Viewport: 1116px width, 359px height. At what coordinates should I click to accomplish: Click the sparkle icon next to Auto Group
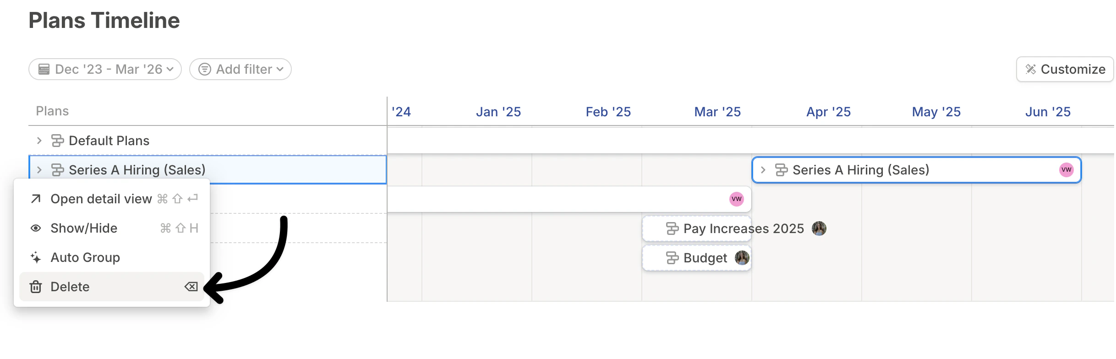[x=35, y=257]
